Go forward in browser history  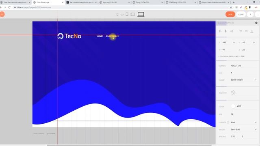(5, 7)
